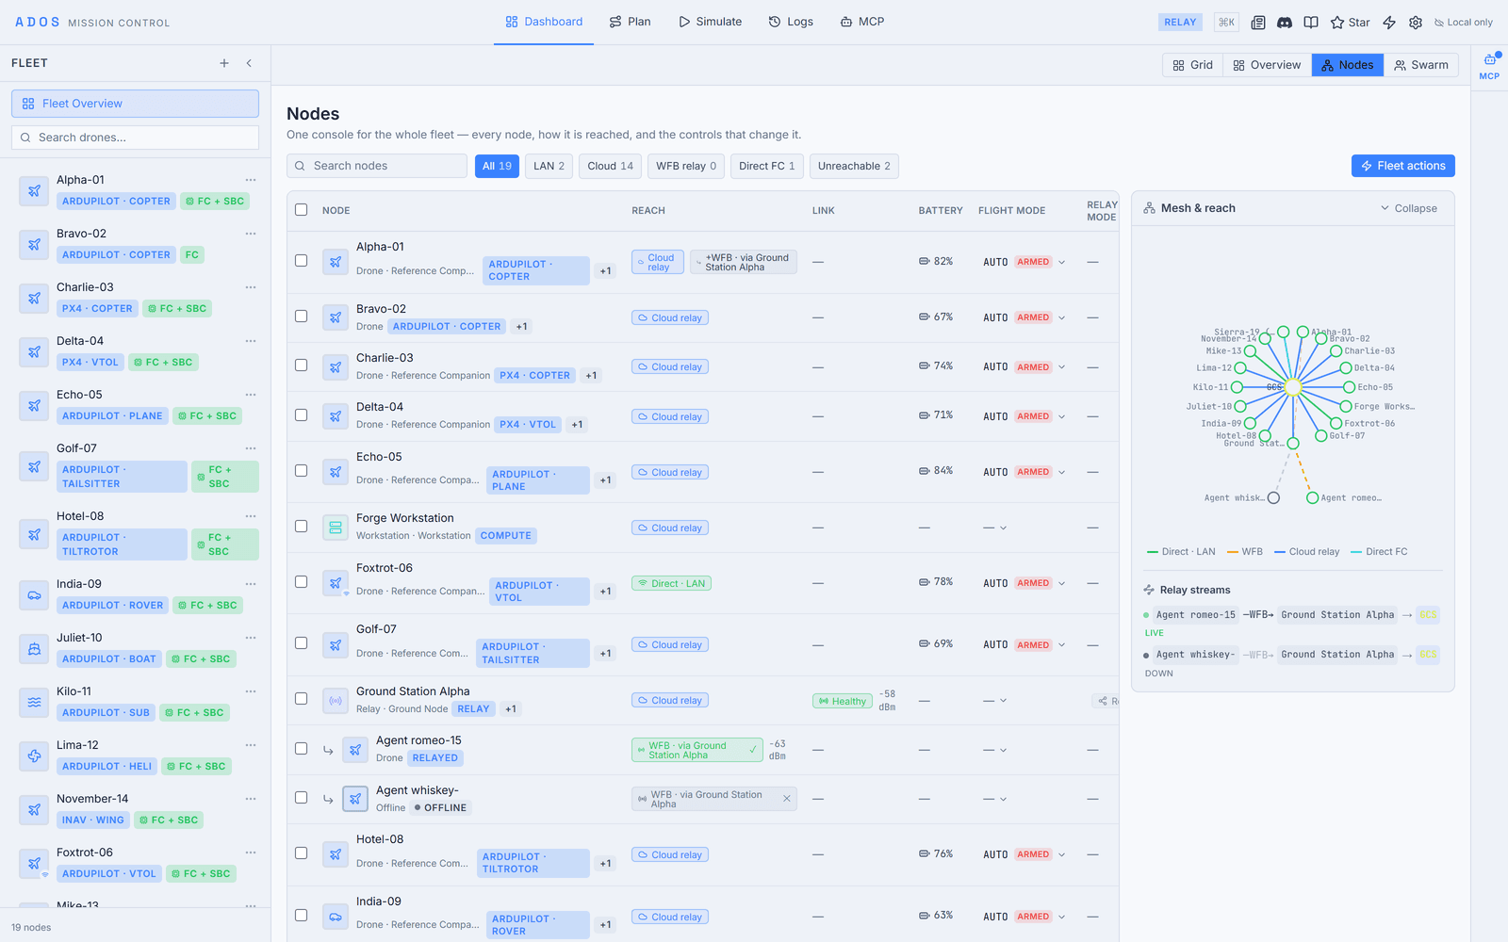The width and height of the screenshot is (1508, 942).
Task: Click the India-09 rover icon in fleet list
Action: pos(34,594)
